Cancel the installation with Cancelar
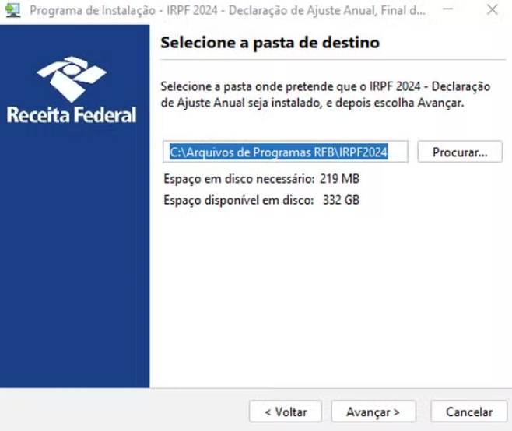This screenshot has width=512, height=431. tap(469, 412)
